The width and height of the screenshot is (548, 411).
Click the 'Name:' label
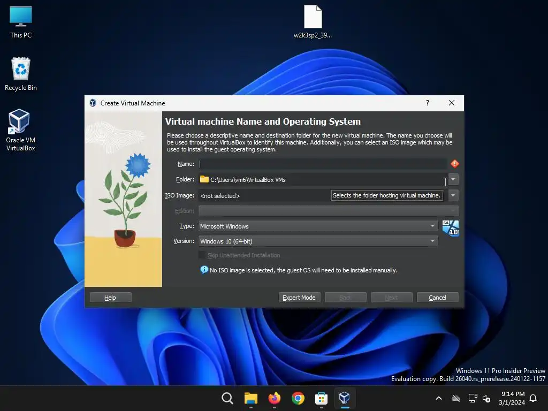point(186,164)
